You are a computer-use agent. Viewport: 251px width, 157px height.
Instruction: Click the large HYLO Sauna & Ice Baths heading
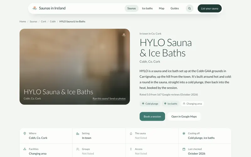point(166,48)
